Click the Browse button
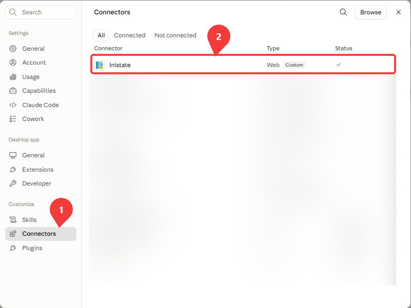 (370, 12)
